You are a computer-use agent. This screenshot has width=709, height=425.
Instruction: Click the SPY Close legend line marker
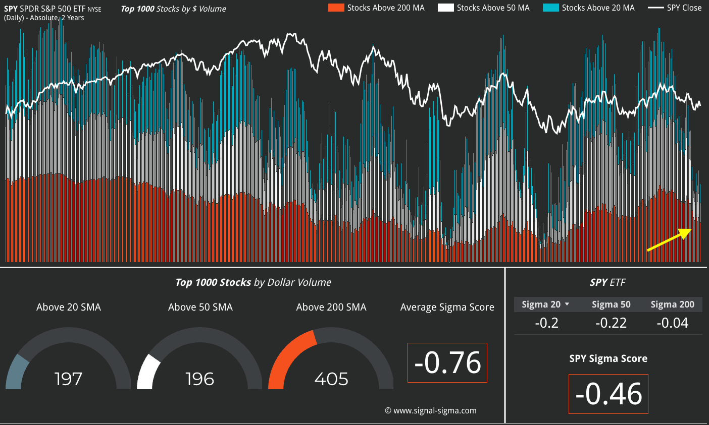point(655,8)
